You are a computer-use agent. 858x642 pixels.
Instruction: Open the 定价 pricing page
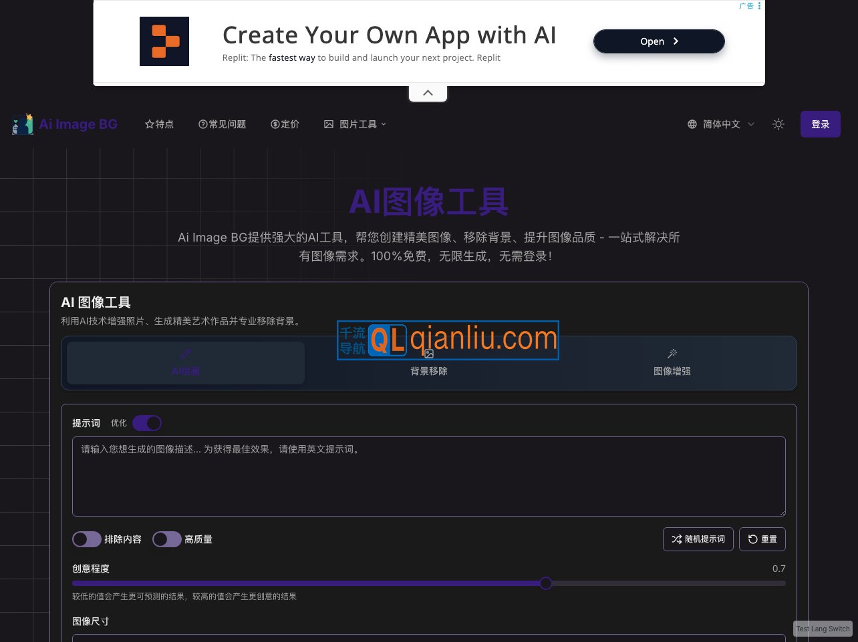[x=285, y=124]
